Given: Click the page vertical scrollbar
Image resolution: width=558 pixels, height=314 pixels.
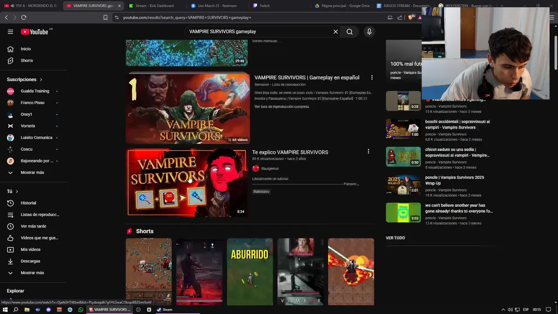Looking at the screenshot, I should [555, 52].
